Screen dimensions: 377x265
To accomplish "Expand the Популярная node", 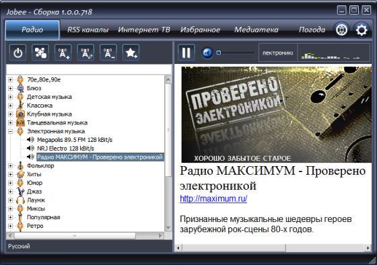I will [10, 217].
